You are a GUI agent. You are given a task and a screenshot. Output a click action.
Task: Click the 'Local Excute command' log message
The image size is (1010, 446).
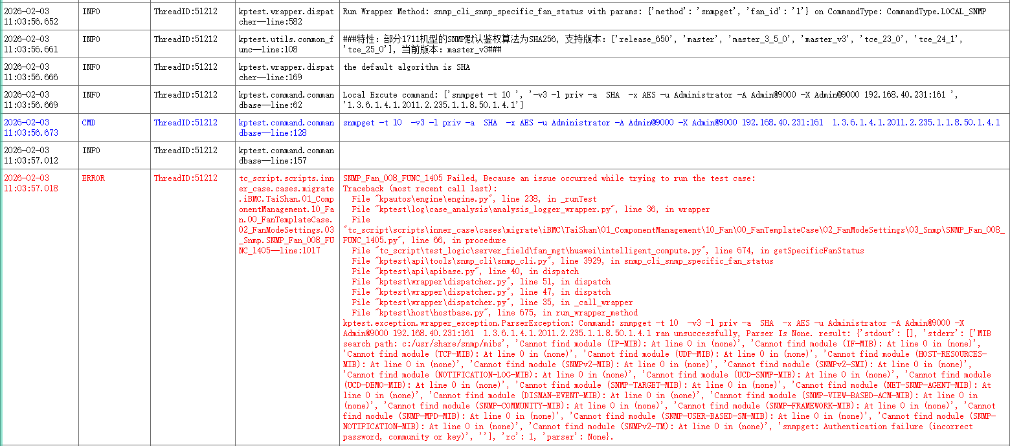pyautogui.click(x=651, y=100)
